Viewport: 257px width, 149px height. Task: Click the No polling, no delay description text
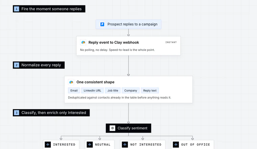point(117,50)
